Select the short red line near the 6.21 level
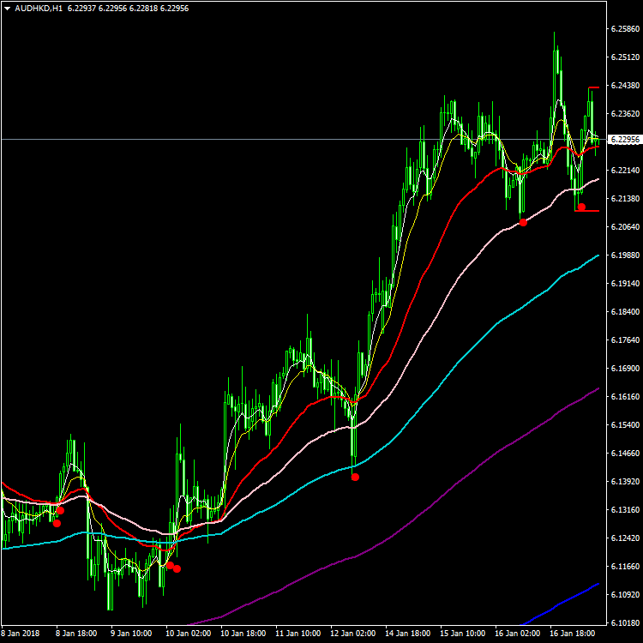The height and width of the screenshot is (643, 643). click(x=587, y=211)
